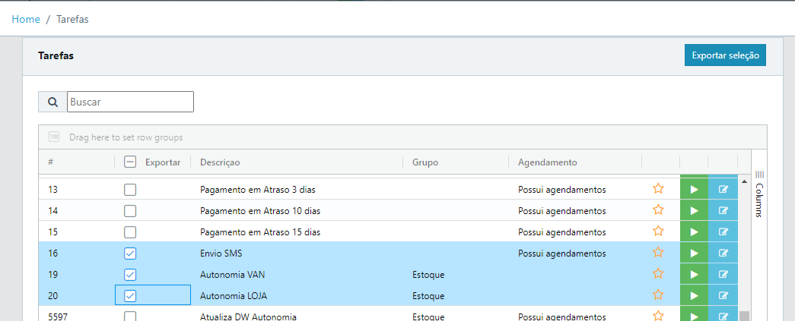This screenshot has height=321, width=795.
Task: Check export box for task 13
Action: [x=130, y=190]
